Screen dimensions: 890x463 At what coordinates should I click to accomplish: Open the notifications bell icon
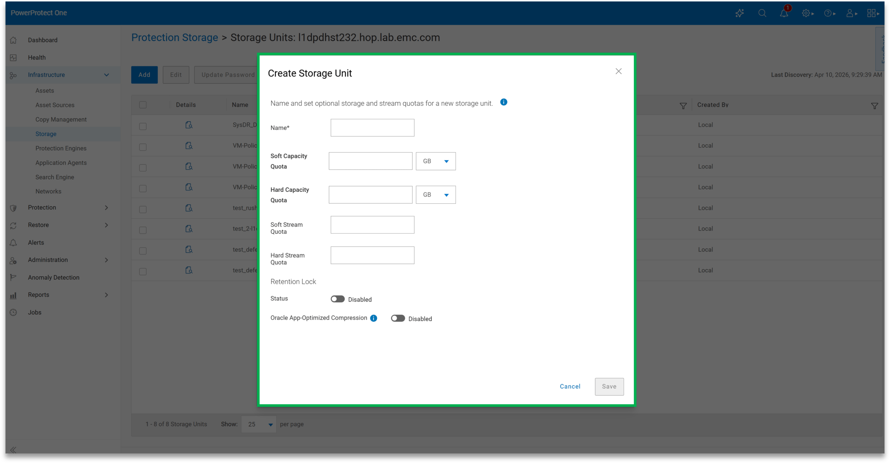(784, 13)
